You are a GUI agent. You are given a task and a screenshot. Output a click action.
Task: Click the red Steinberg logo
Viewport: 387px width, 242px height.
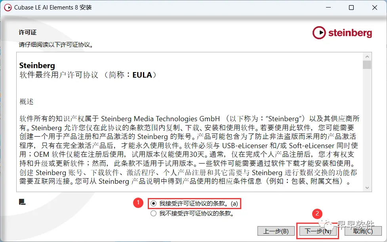click(x=342, y=32)
